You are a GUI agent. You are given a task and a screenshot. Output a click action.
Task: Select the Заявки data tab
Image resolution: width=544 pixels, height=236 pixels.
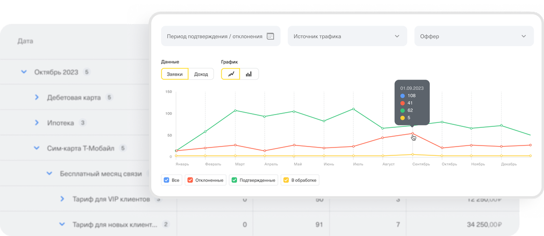pyautogui.click(x=175, y=74)
